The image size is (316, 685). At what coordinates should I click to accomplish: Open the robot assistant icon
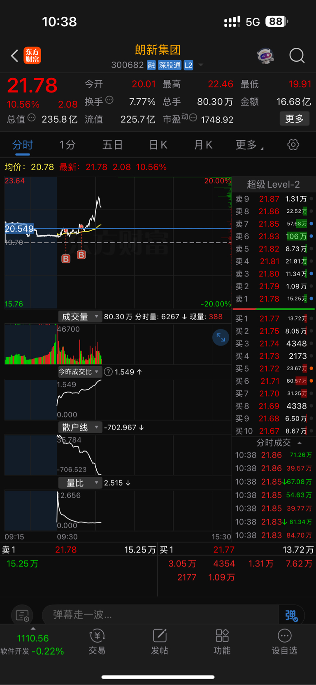(265, 55)
